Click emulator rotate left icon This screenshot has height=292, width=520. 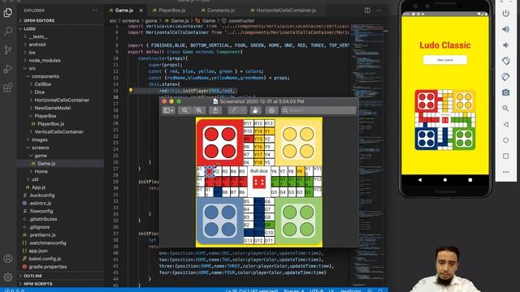[x=505, y=61]
